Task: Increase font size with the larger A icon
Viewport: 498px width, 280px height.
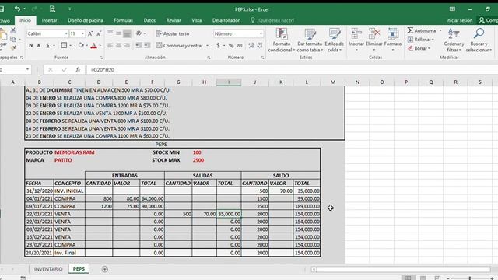Action: point(90,33)
